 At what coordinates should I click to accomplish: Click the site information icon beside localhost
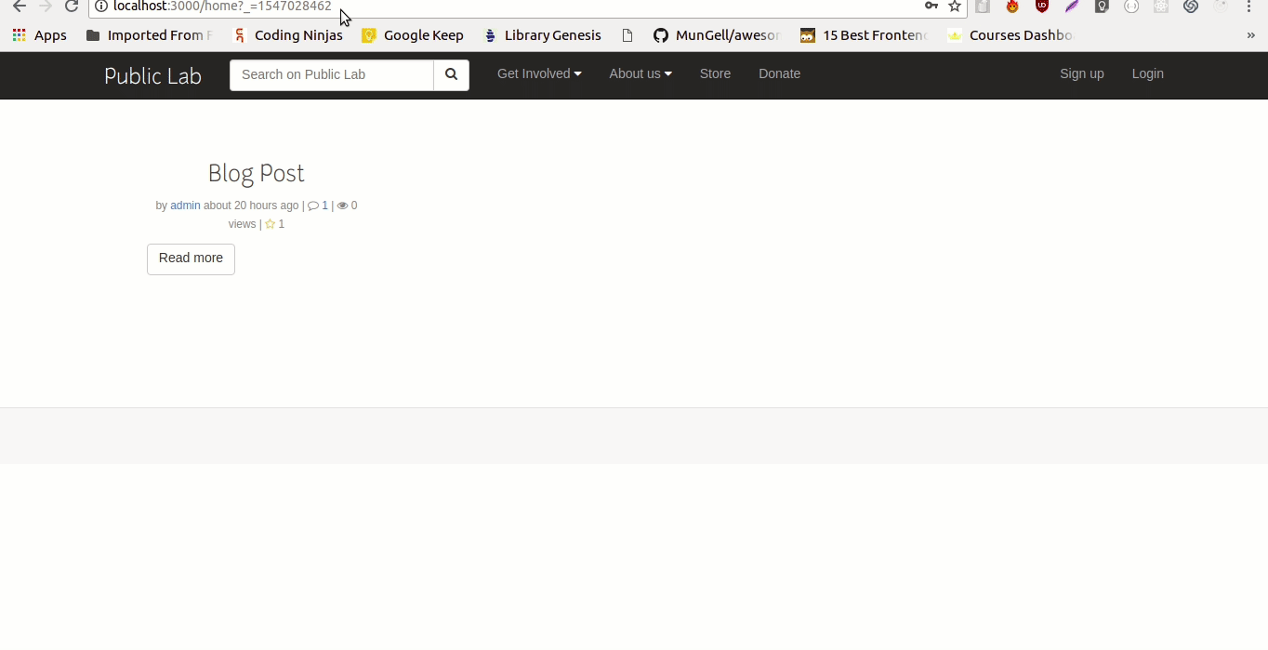102,7
